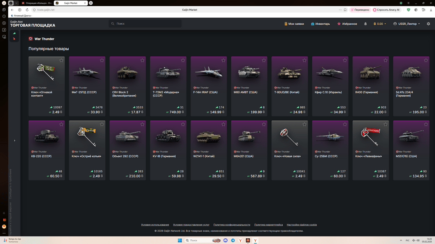Open the Инвентарь section

point(320,24)
